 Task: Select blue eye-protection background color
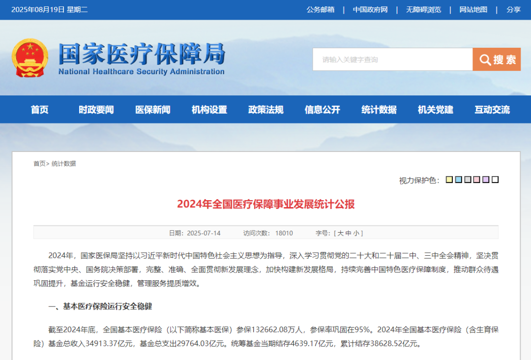pyautogui.click(x=458, y=180)
